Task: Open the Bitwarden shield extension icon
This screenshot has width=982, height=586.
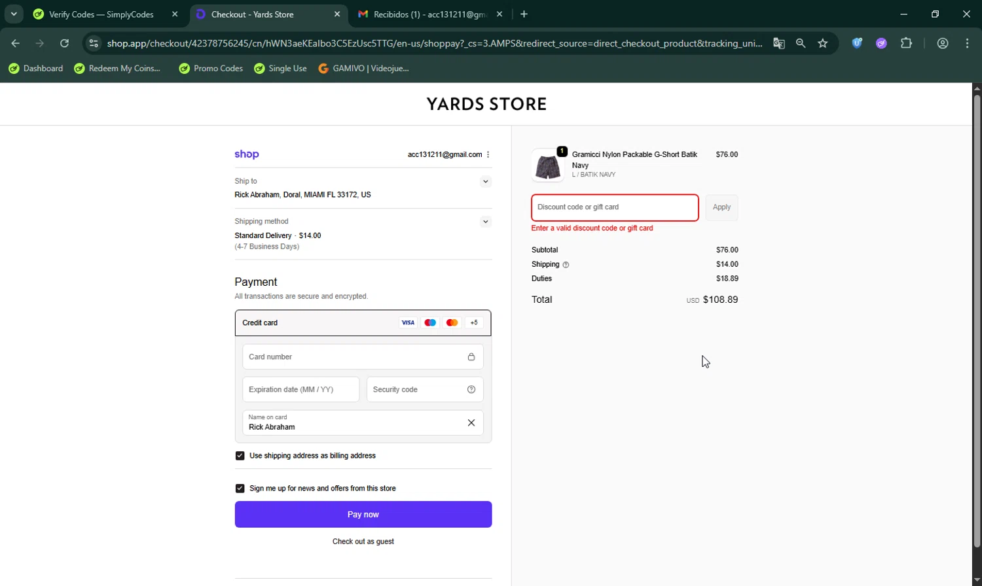Action: pos(857,43)
